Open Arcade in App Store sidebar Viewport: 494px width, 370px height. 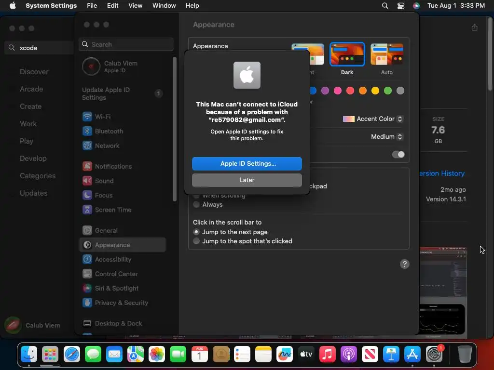pos(31,89)
